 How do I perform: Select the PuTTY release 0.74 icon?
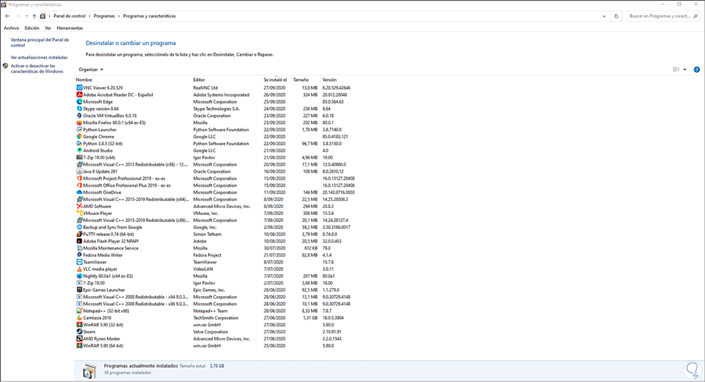tap(80, 234)
